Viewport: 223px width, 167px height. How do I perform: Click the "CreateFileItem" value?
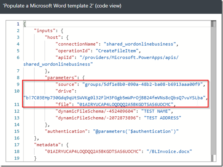(117, 51)
